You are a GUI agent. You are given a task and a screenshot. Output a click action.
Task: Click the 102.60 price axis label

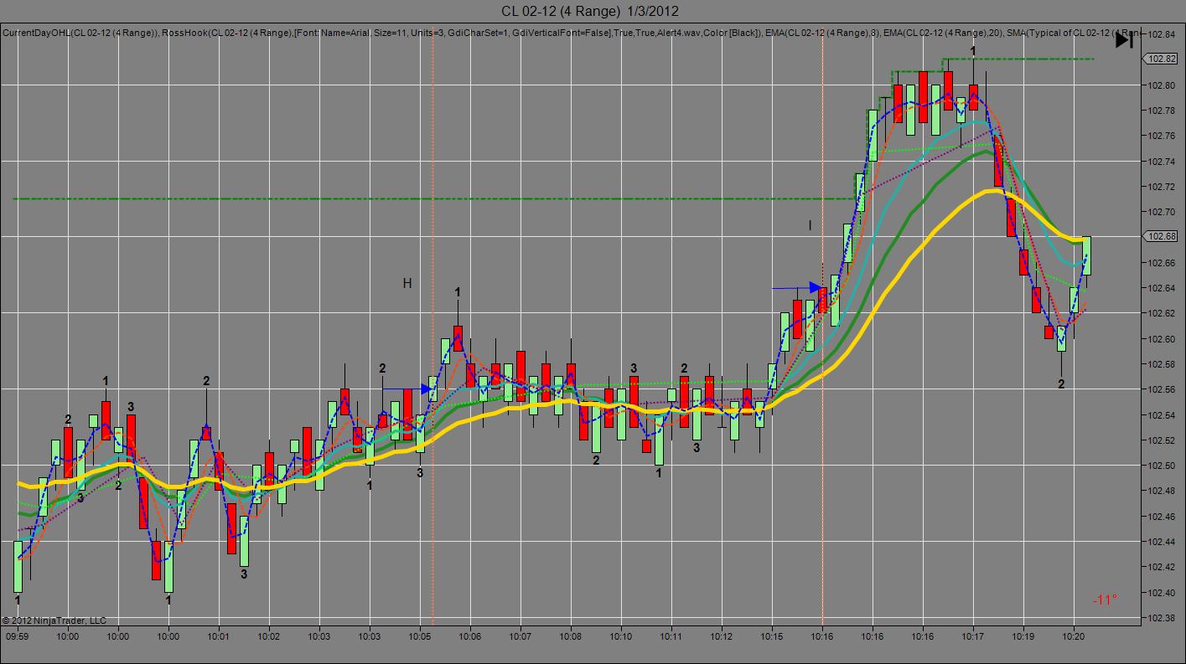1161,339
